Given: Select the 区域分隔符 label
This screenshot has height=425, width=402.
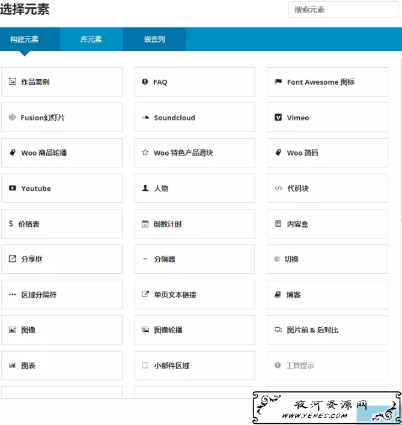Looking at the screenshot, I should click(39, 295).
